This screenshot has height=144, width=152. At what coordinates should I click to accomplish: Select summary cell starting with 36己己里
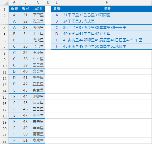coord(107,28)
